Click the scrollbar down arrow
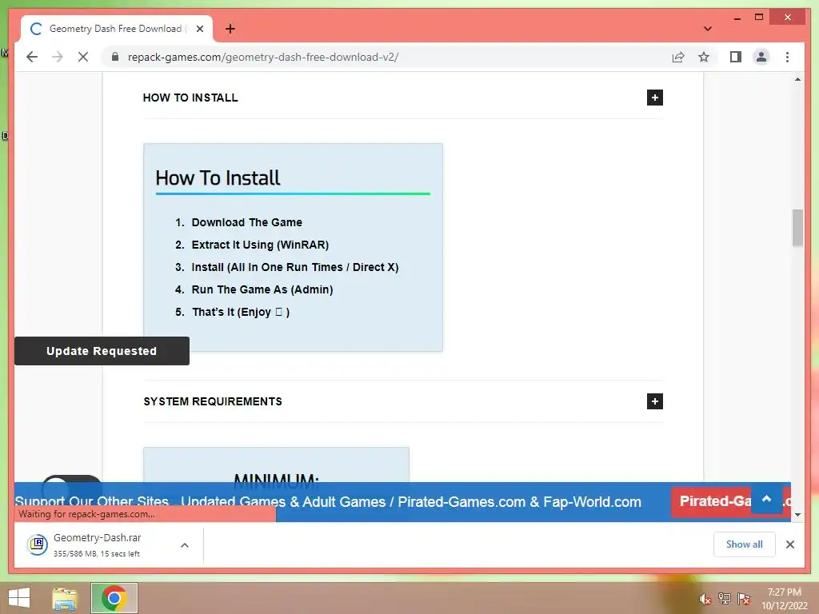 click(x=797, y=515)
